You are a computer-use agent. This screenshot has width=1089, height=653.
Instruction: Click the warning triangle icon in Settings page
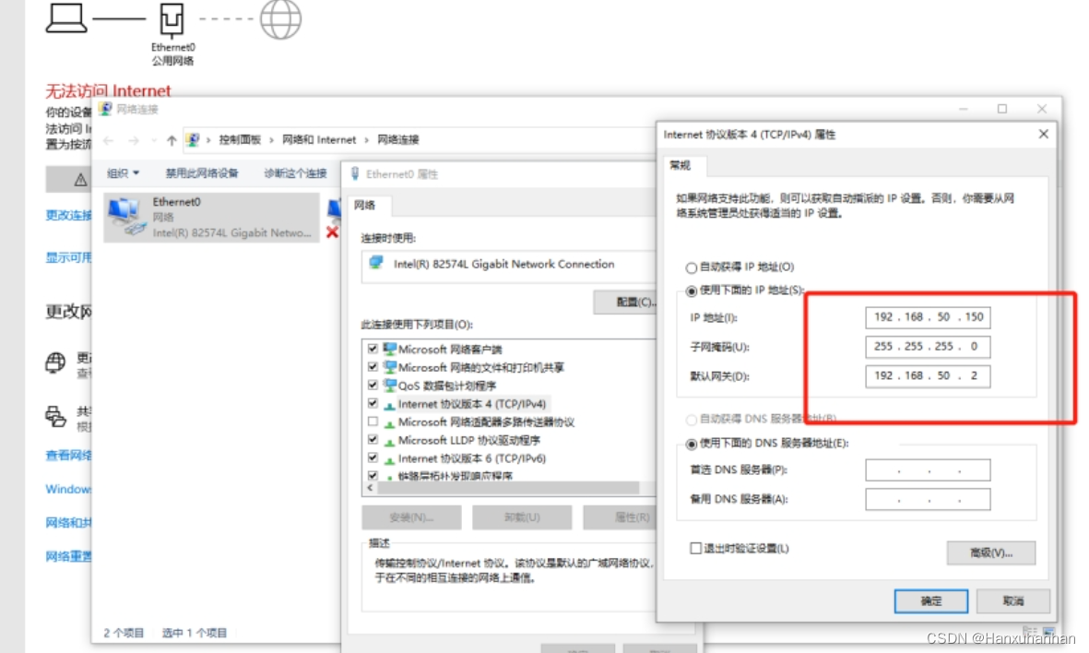80,180
